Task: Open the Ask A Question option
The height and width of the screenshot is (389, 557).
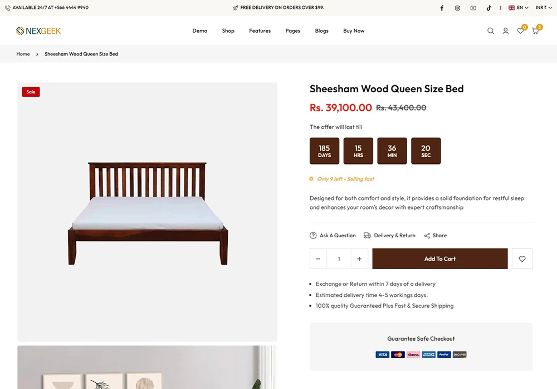Action: click(x=333, y=235)
